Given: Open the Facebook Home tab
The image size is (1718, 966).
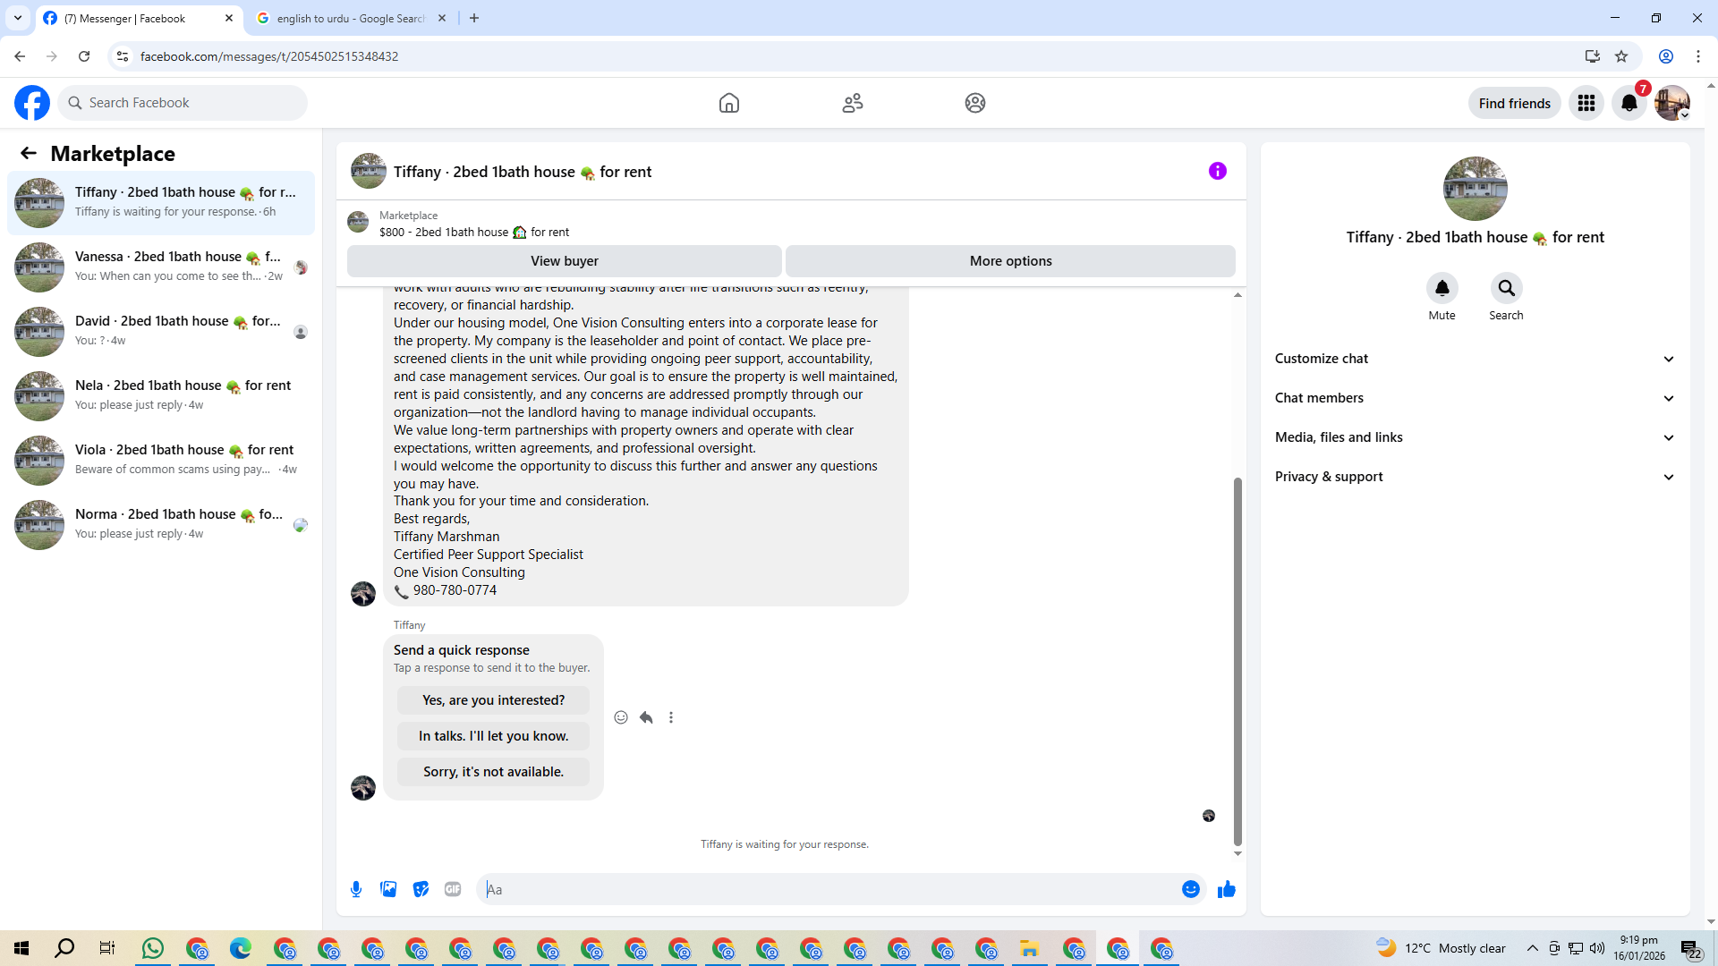Looking at the screenshot, I should [728, 103].
